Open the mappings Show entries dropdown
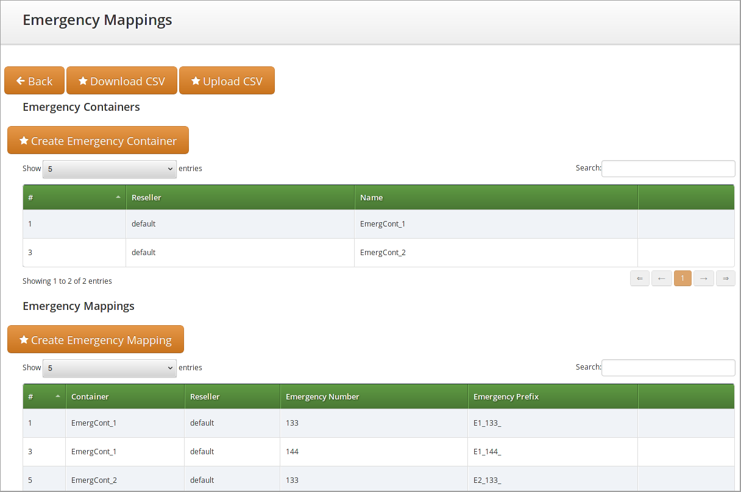The image size is (741, 492). click(110, 368)
